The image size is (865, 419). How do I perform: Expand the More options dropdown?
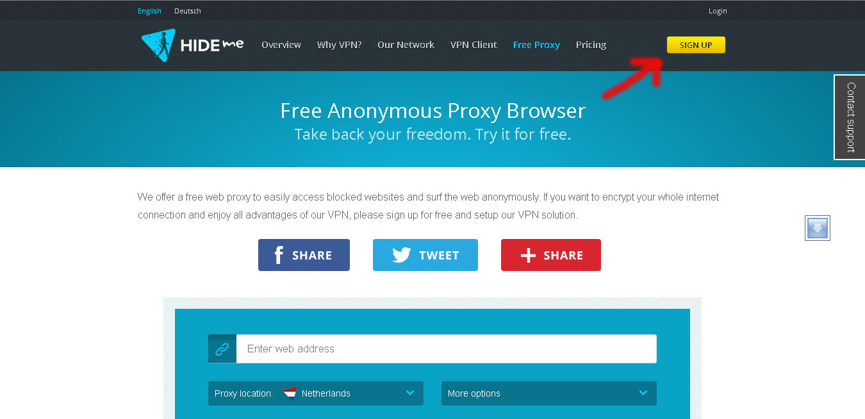tap(549, 393)
